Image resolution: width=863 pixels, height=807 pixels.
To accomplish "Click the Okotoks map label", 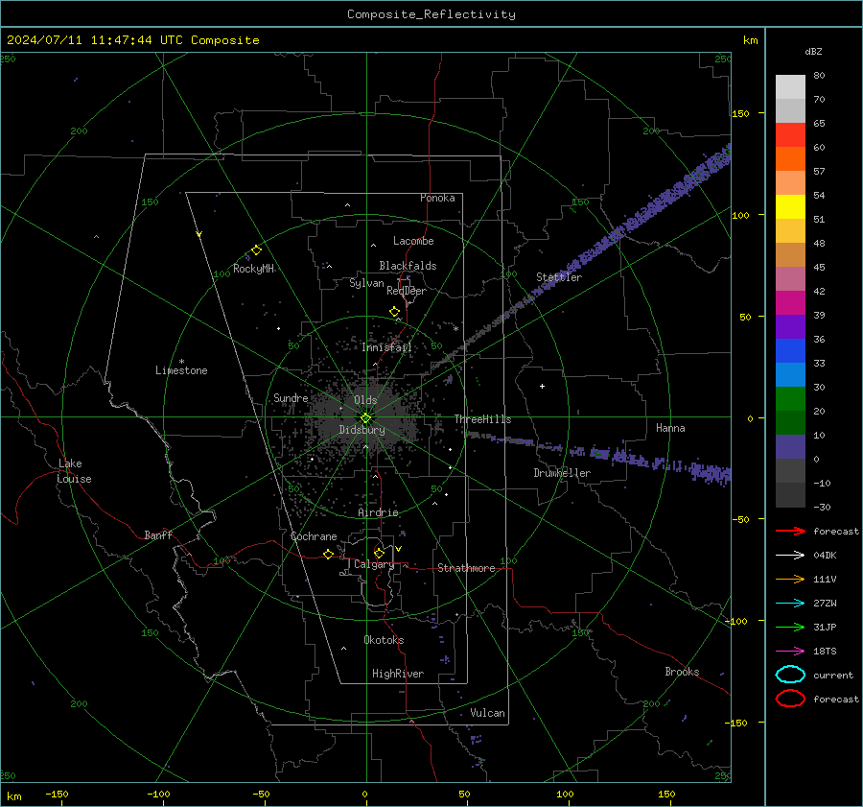I will [x=384, y=640].
